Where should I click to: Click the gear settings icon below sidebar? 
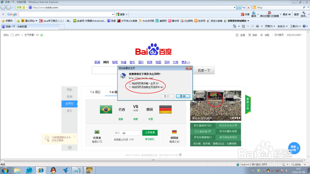tap(70, 148)
